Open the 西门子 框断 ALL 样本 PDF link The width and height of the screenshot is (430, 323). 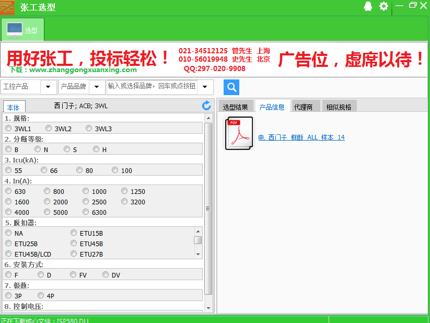tap(301, 137)
